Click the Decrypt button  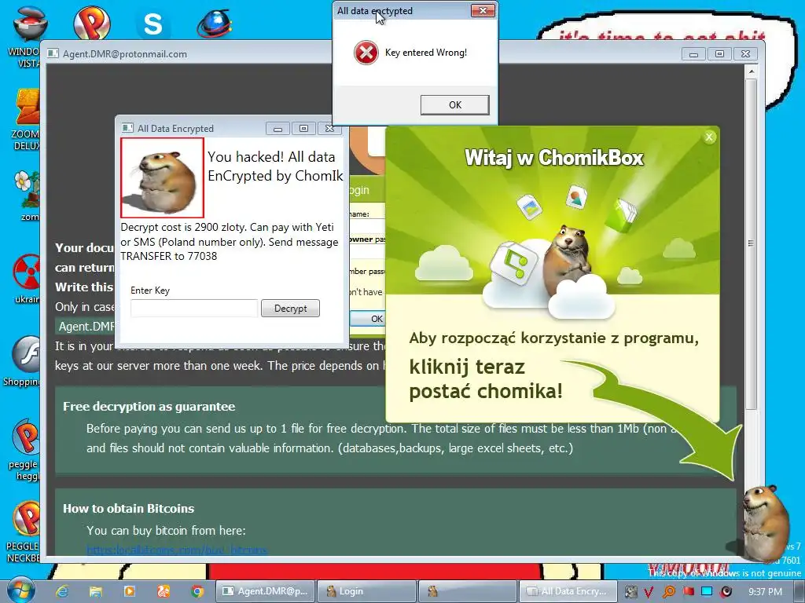click(x=290, y=308)
